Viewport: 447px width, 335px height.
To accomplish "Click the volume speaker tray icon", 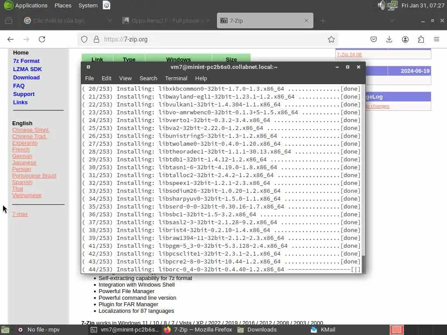I will (x=381, y=5).
